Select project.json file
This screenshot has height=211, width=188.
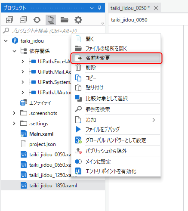43,144
